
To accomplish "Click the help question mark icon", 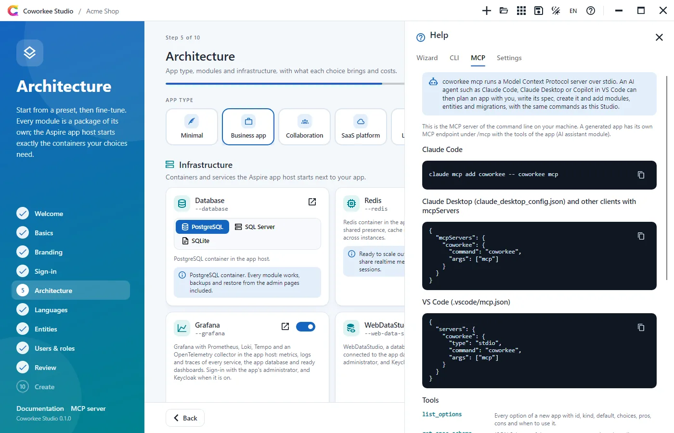I will (591, 11).
